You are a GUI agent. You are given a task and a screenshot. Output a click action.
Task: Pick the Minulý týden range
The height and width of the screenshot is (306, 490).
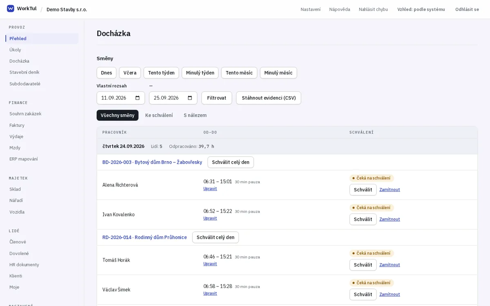tap(200, 73)
